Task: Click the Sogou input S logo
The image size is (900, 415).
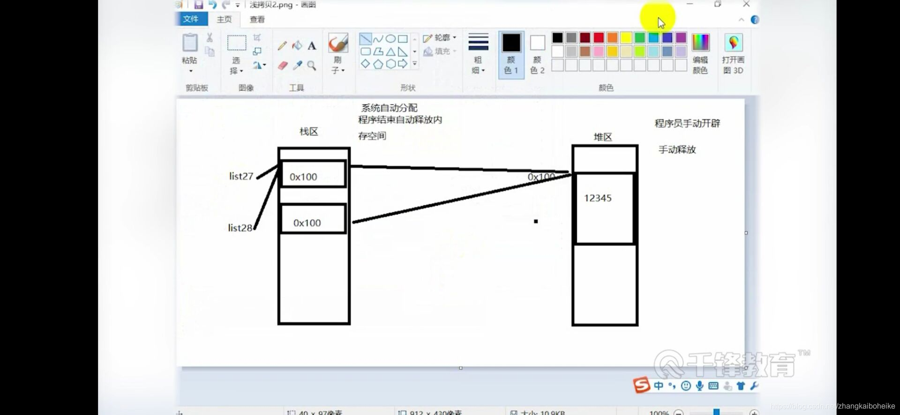Action: (x=641, y=385)
